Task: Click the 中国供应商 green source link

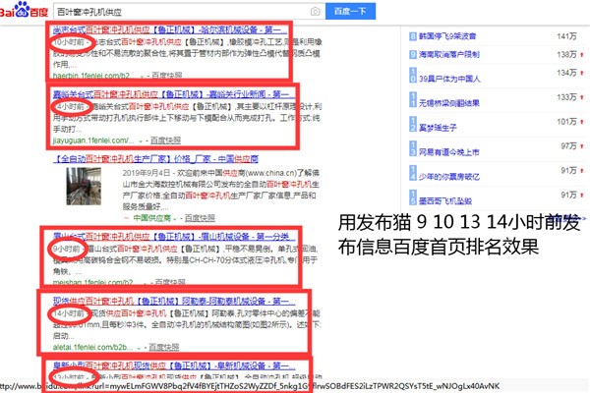Action: coord(152,218)
